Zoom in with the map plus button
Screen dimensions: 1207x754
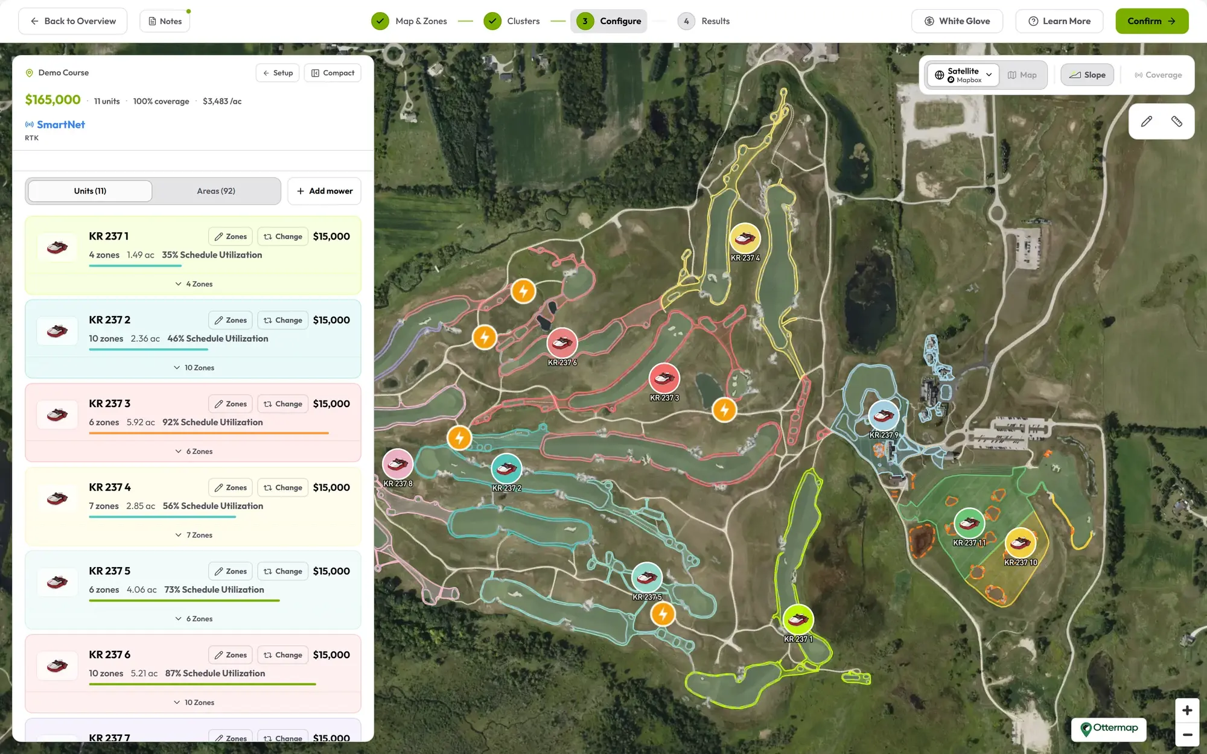point(1186,710)
